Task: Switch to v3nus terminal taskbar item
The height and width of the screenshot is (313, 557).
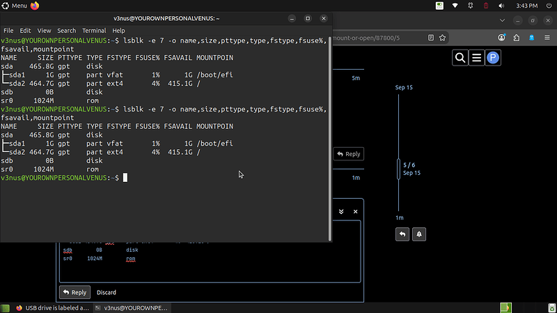Action: pos(132,308)
